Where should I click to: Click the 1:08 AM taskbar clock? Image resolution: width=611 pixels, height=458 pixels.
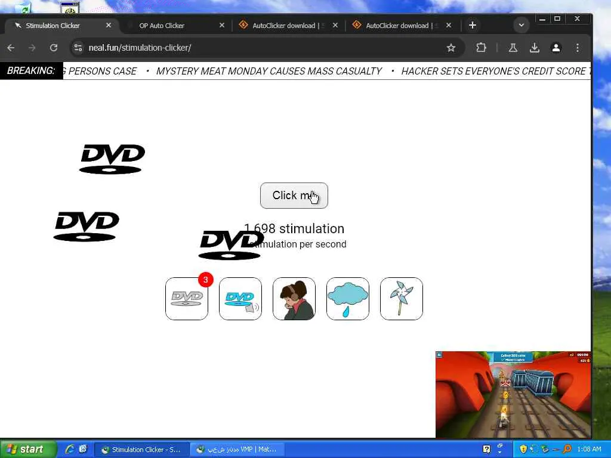[589, 449]
